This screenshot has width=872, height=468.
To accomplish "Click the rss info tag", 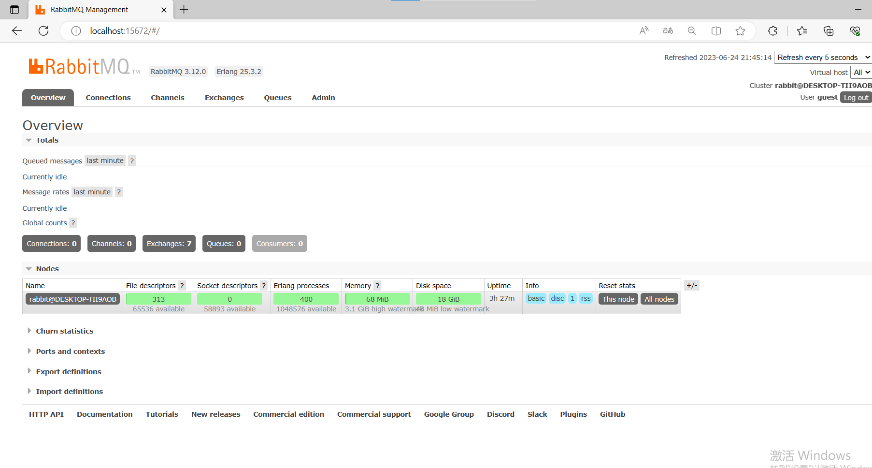I will (x=586, y=298).
